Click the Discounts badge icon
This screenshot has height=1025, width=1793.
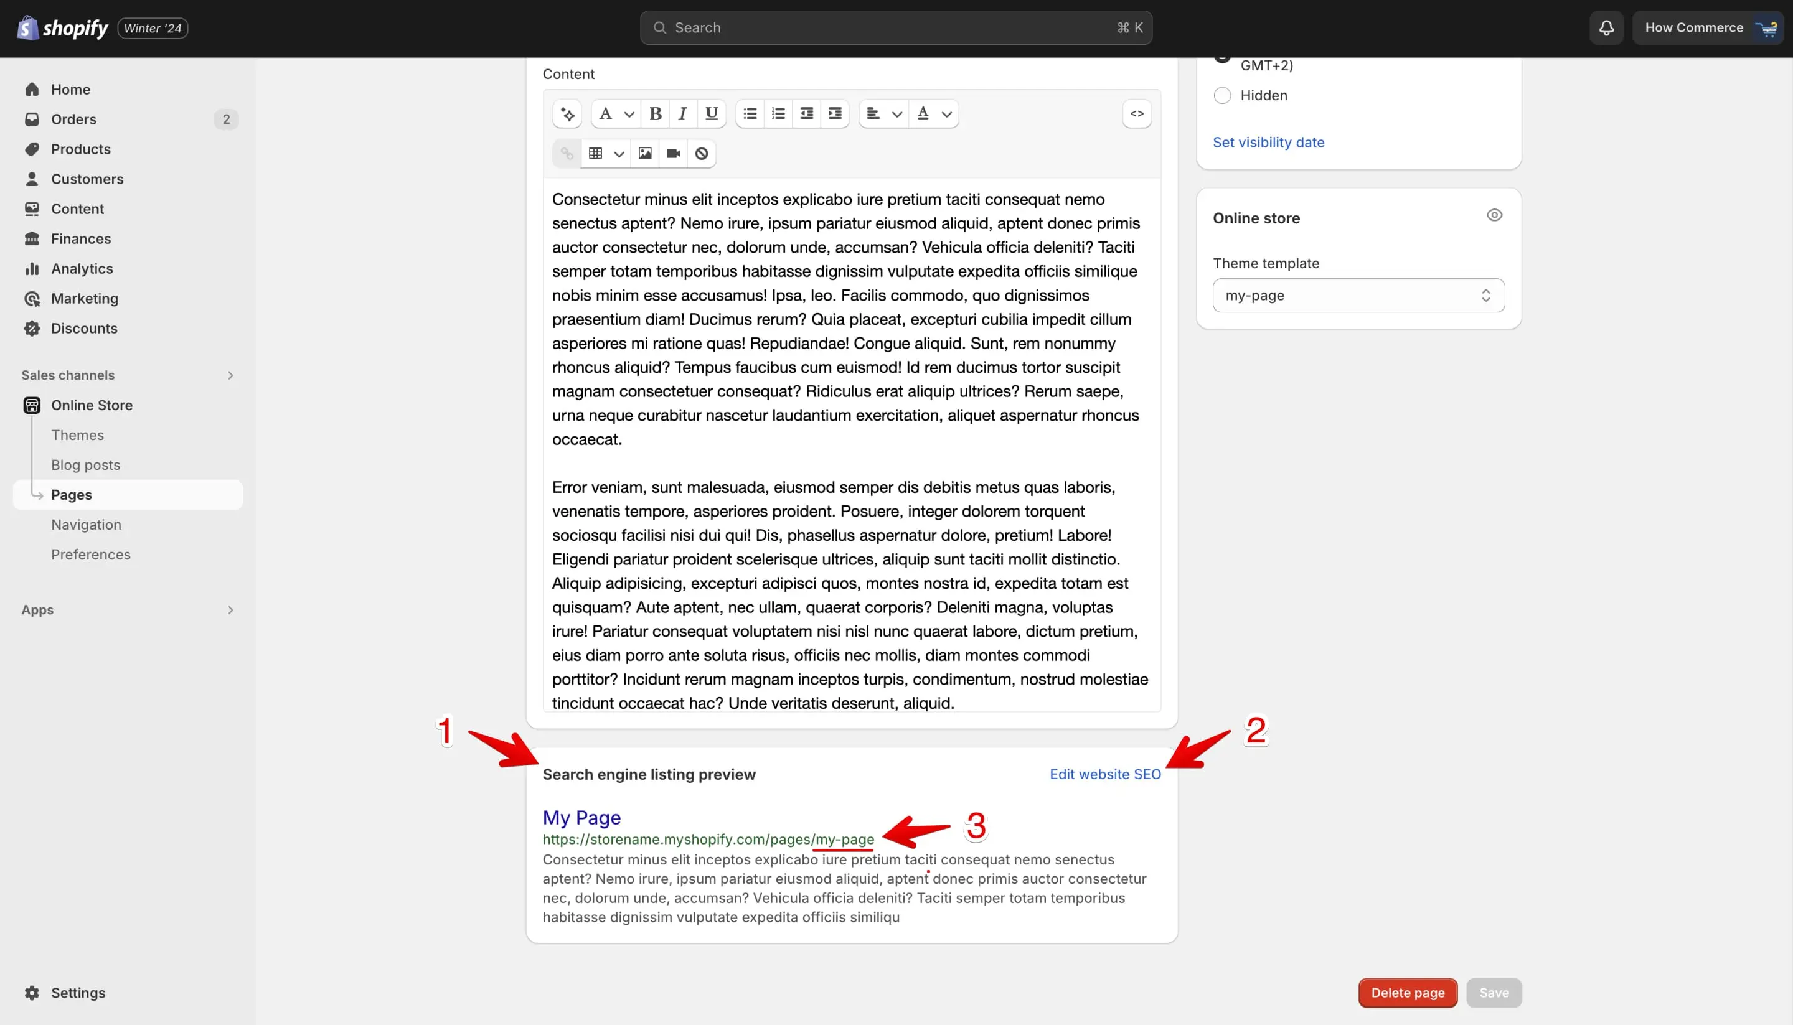[32, 329]
